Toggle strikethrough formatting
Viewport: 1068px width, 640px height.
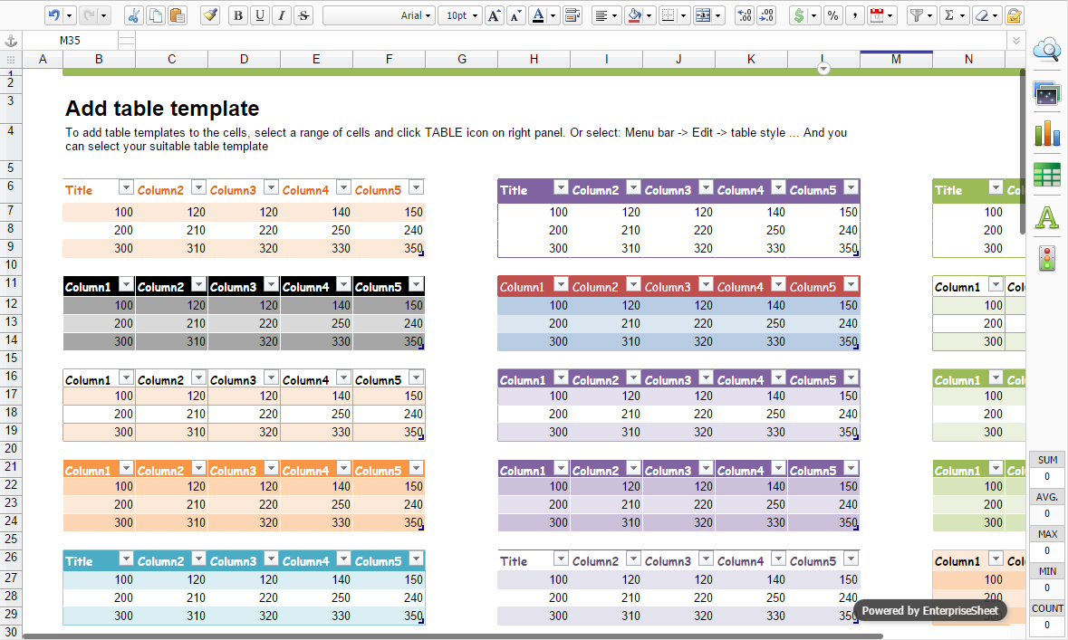tap(303, 15)
